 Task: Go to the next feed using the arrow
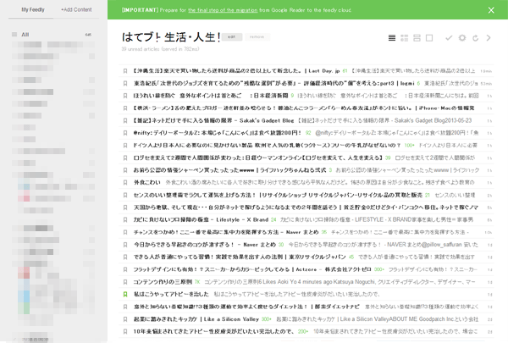click(489, 38)
